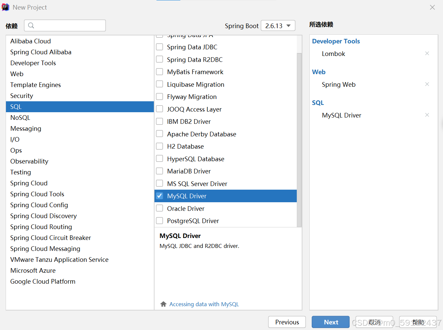Click the Web header in selected dependencies
The image size is (443, 330).
tap(319, 72)
